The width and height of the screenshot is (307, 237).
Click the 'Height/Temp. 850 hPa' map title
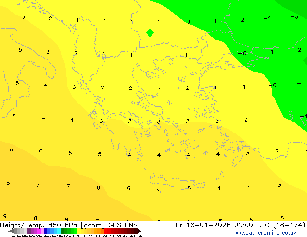tap(39, 225)
